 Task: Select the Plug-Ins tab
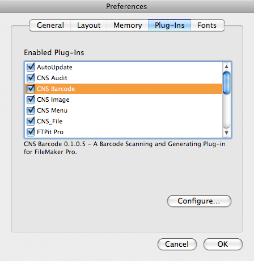pos(170,25)
